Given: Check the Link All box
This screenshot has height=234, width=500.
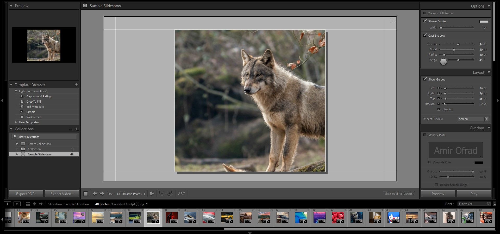Looking at the screenshot, I should point(439,109).
